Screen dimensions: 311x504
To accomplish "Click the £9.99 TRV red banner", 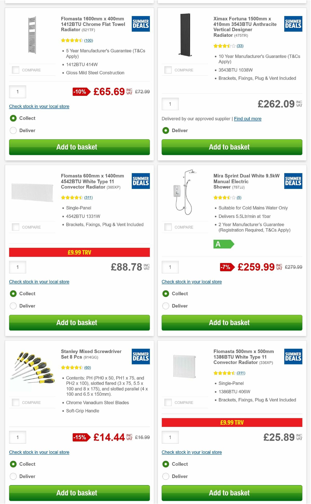I will click(x=80, y=252).
